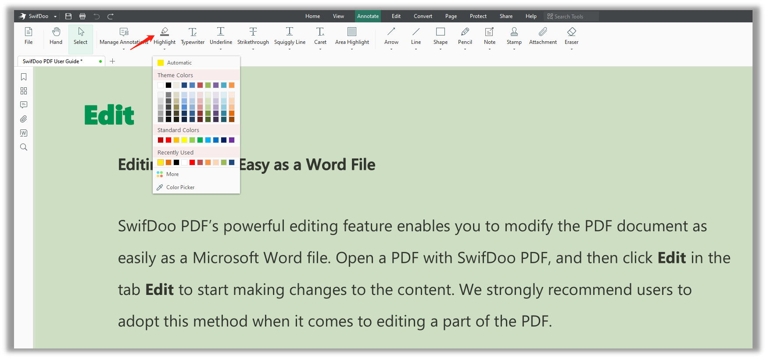Viewport: 767px width, 359px height.
Task: Click the Print icon in title bar
Action: 82,16
